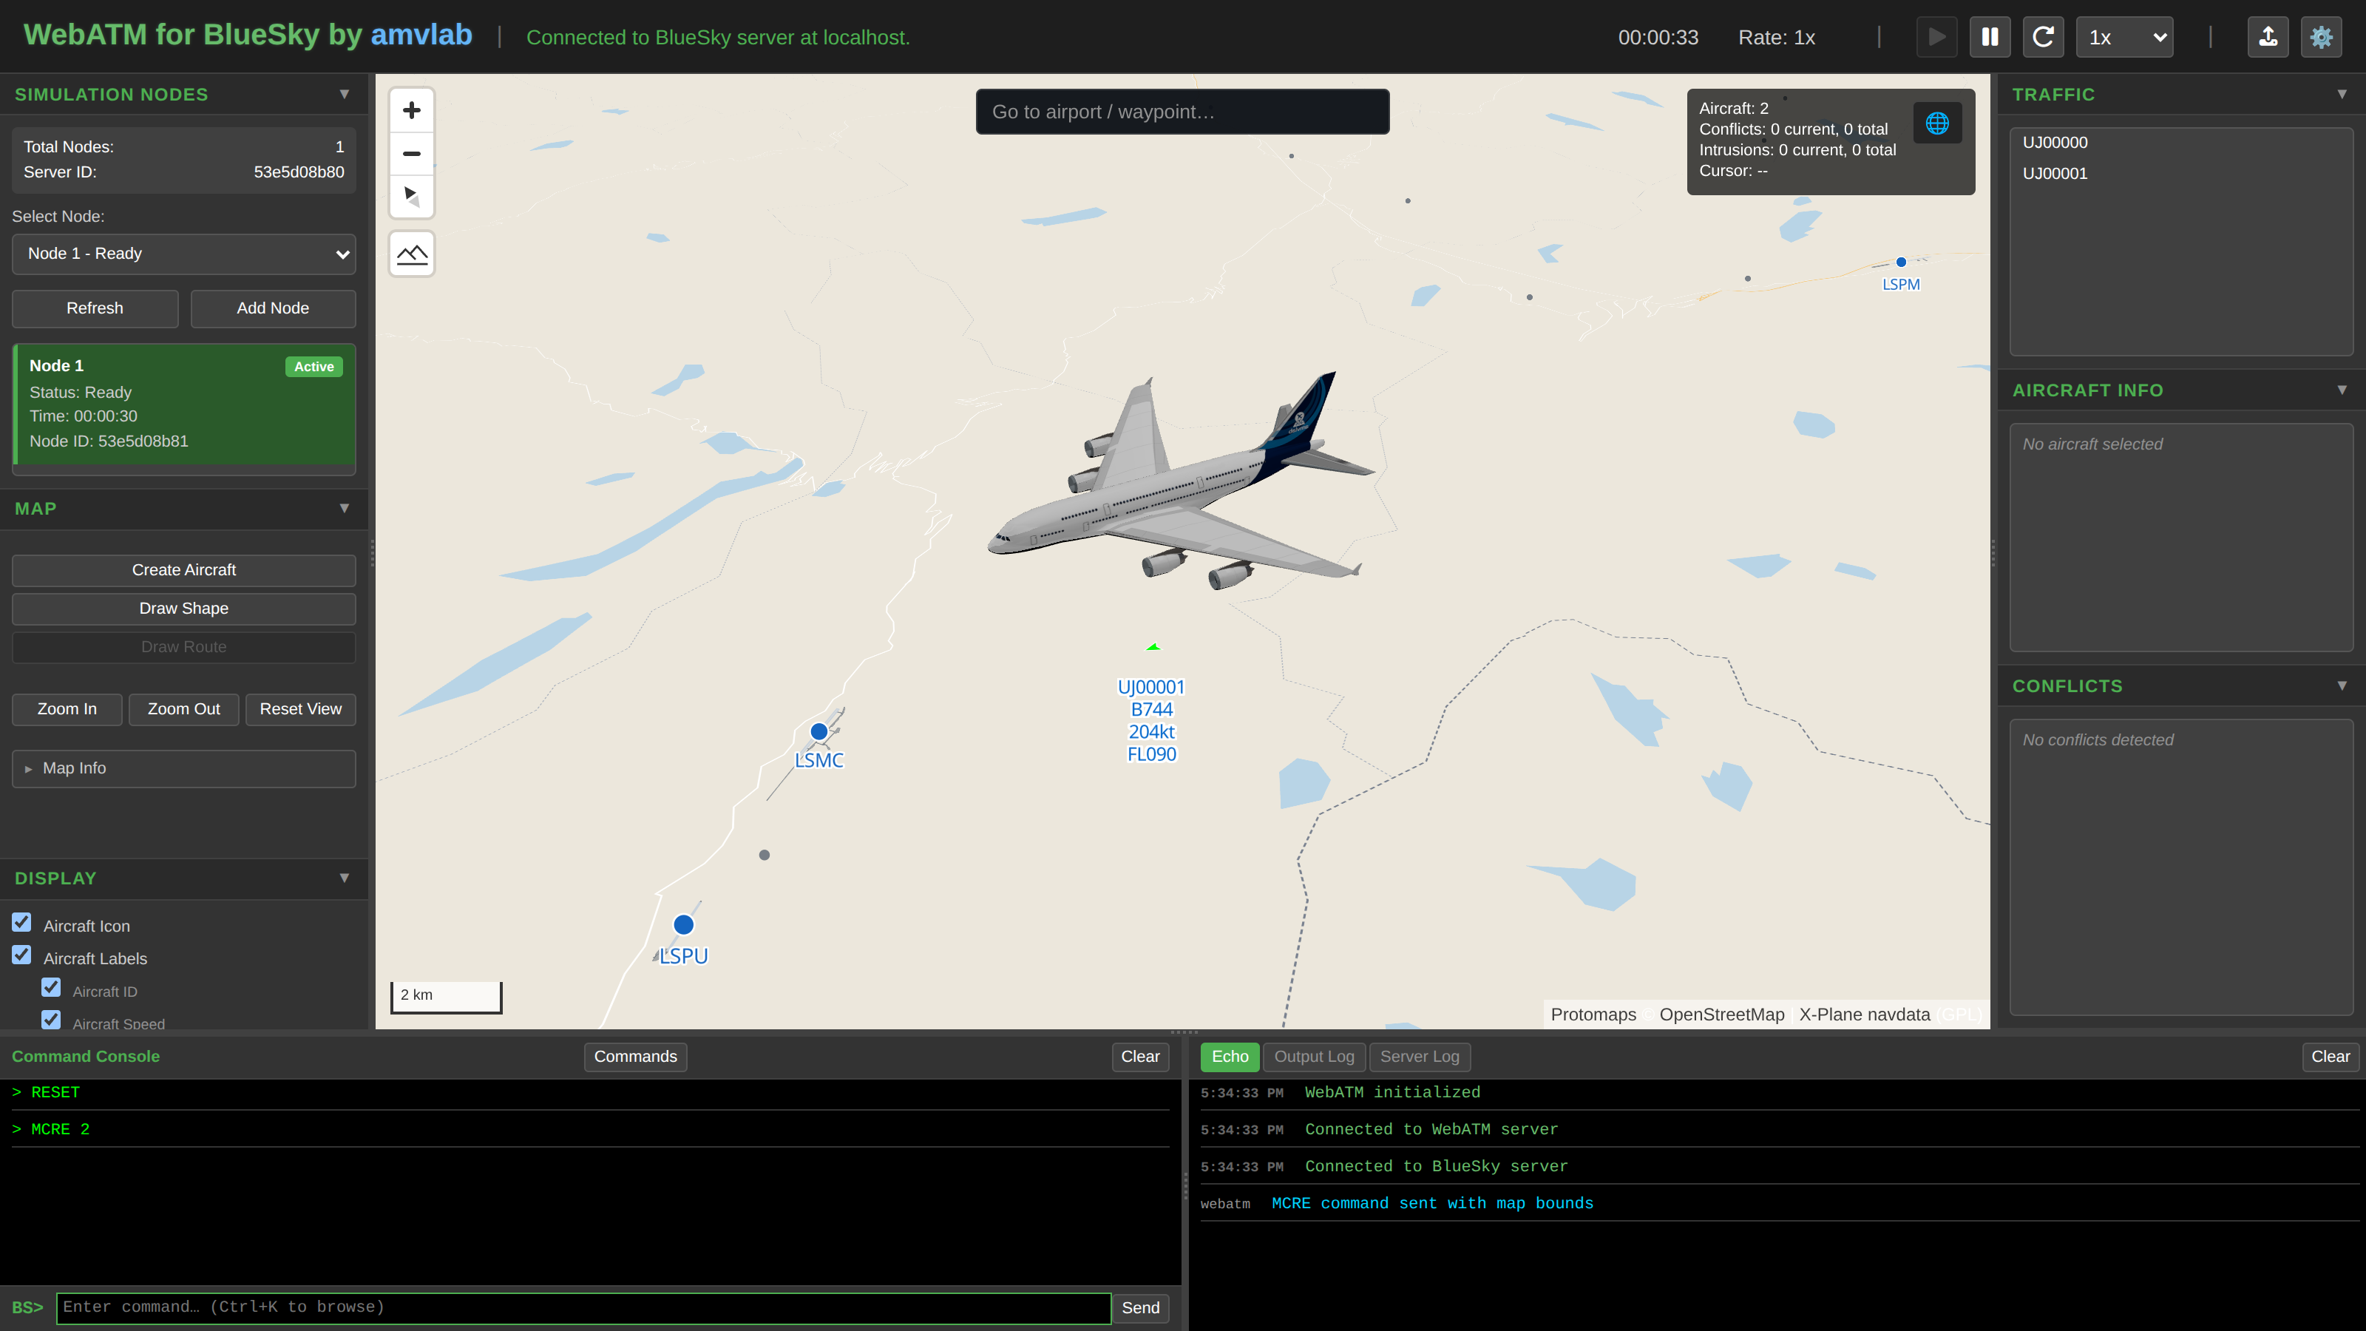Screen dimensions: 2366x1331
Task: Select aircraft UJ00000 in traffic list
Action: tap(2180, 143)
